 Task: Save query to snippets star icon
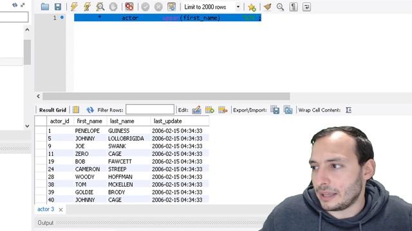(x=252, y=7)
